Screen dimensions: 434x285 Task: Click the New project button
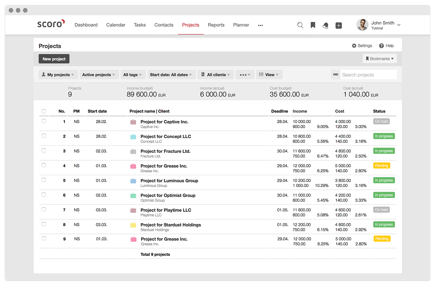(54, 59)
